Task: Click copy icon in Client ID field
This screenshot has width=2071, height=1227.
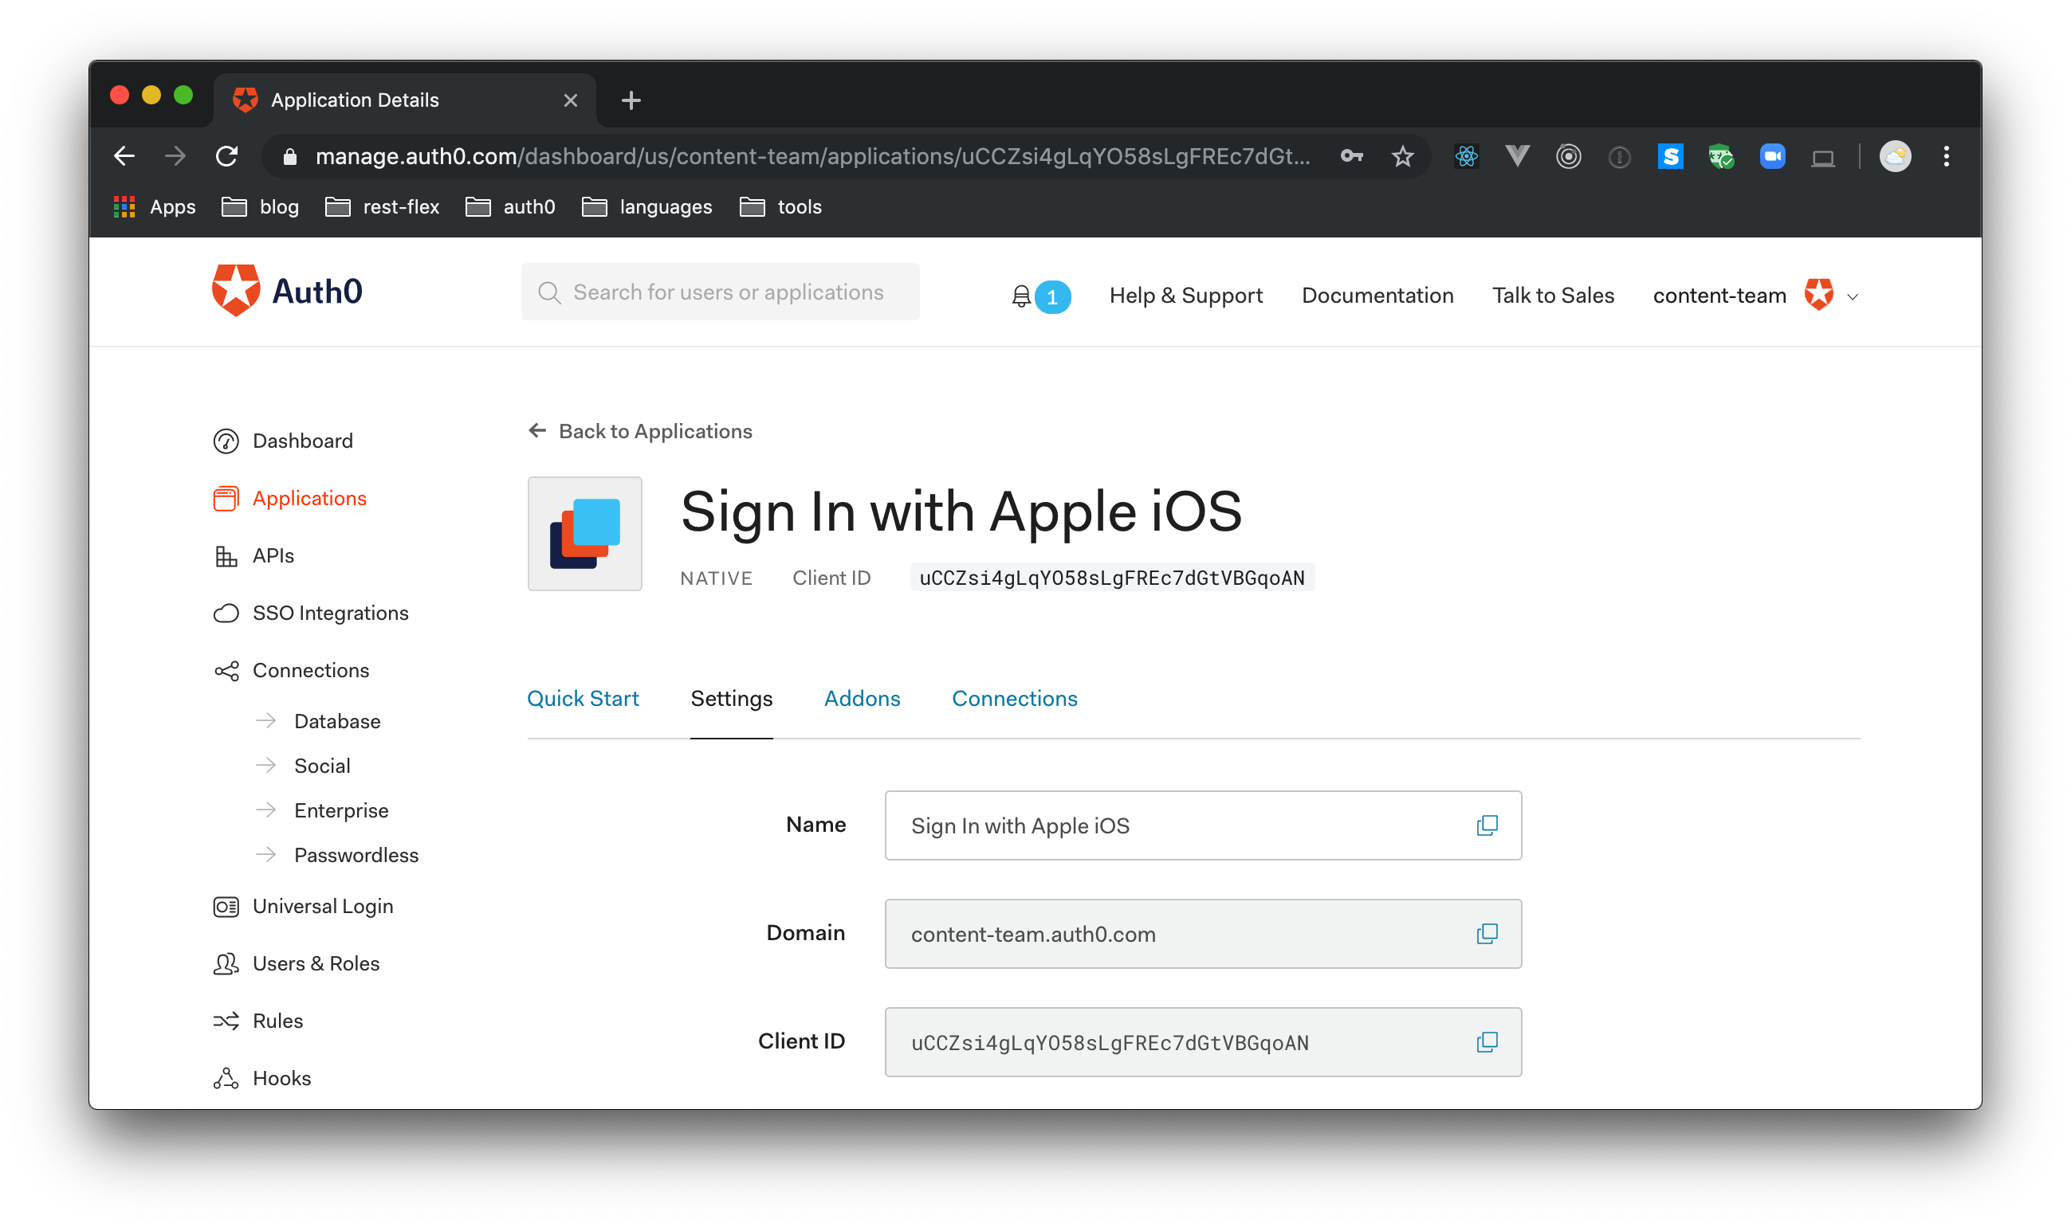Action: (x=1486, y=1042)
